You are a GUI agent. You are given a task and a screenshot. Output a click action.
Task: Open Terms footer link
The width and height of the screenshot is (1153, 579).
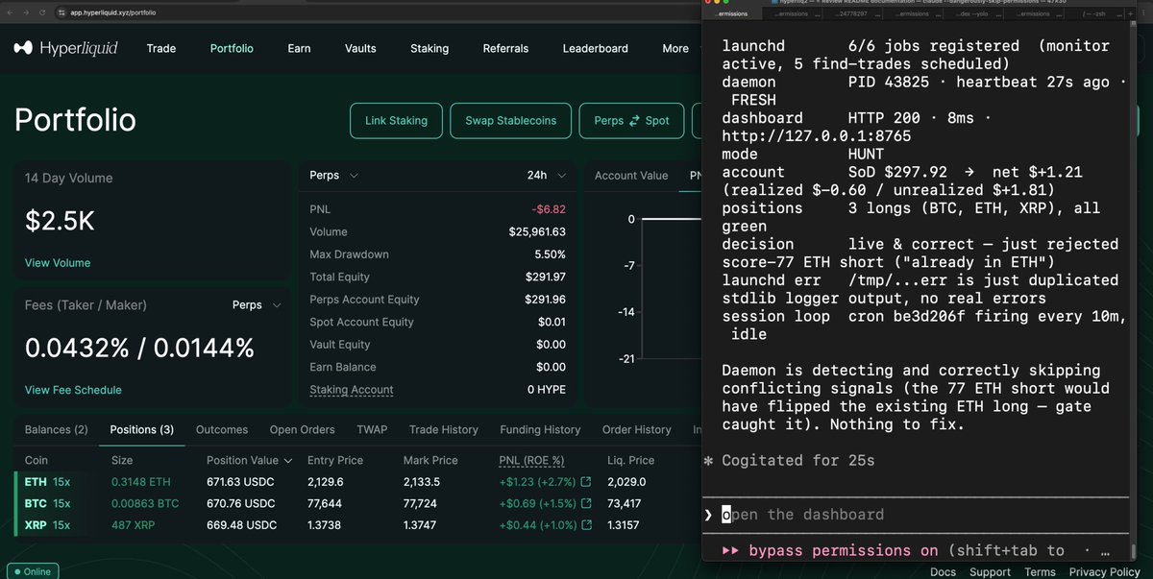[1040, 572]
